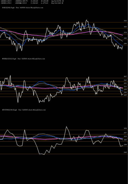This screenshot has height=184, width=128.
Task: Click the open price O: value
Action: click(x=34, y=1)
